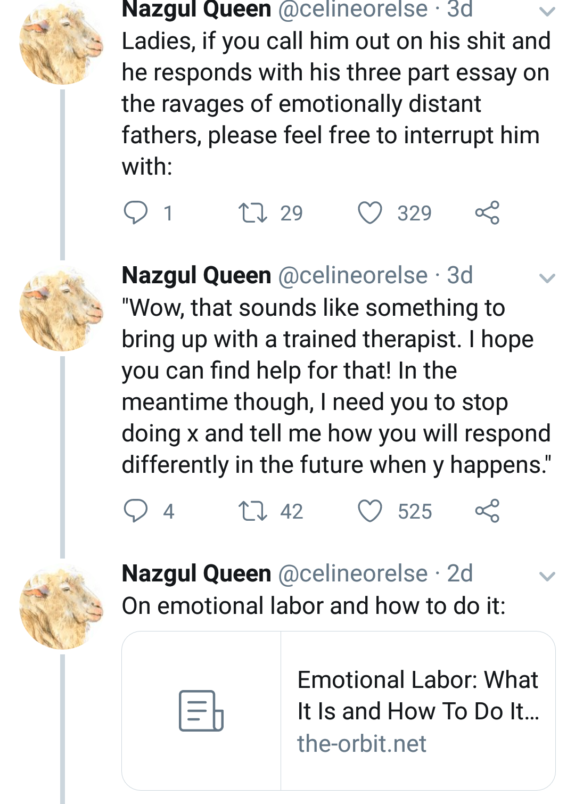This screenshot has height=804, width=575.
Task: Like the tweet with 329 likes
Action: point(369,212)
